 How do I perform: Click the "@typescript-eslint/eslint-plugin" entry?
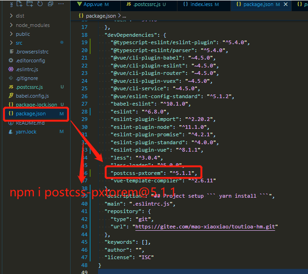tap(180, 42)
